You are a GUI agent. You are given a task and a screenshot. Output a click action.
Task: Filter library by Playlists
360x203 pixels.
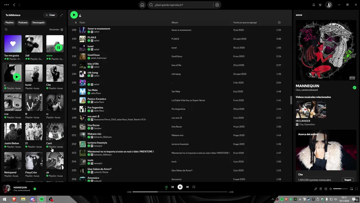click(x=10, y=23)
